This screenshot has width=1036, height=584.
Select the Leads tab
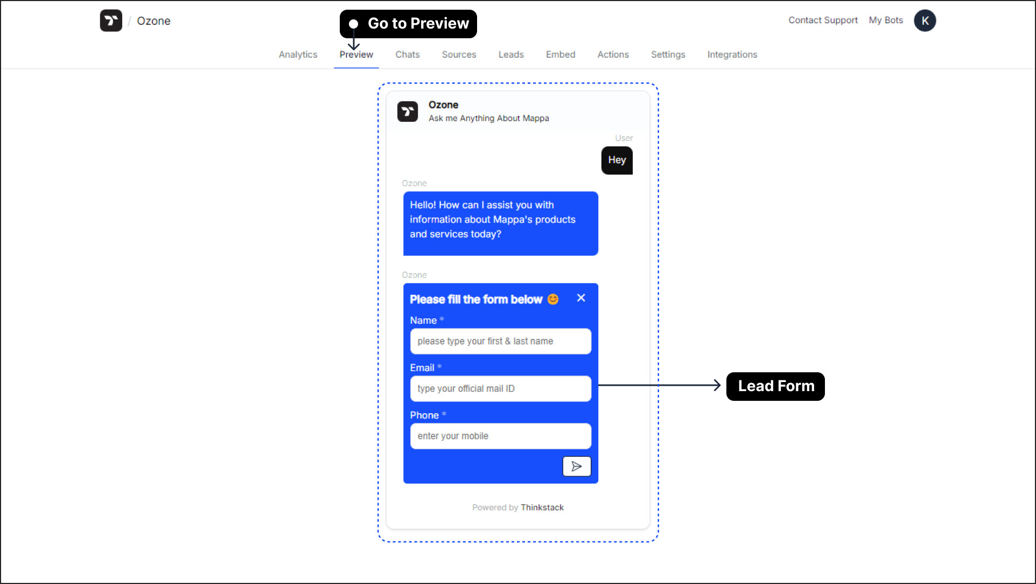coord(511,54)
